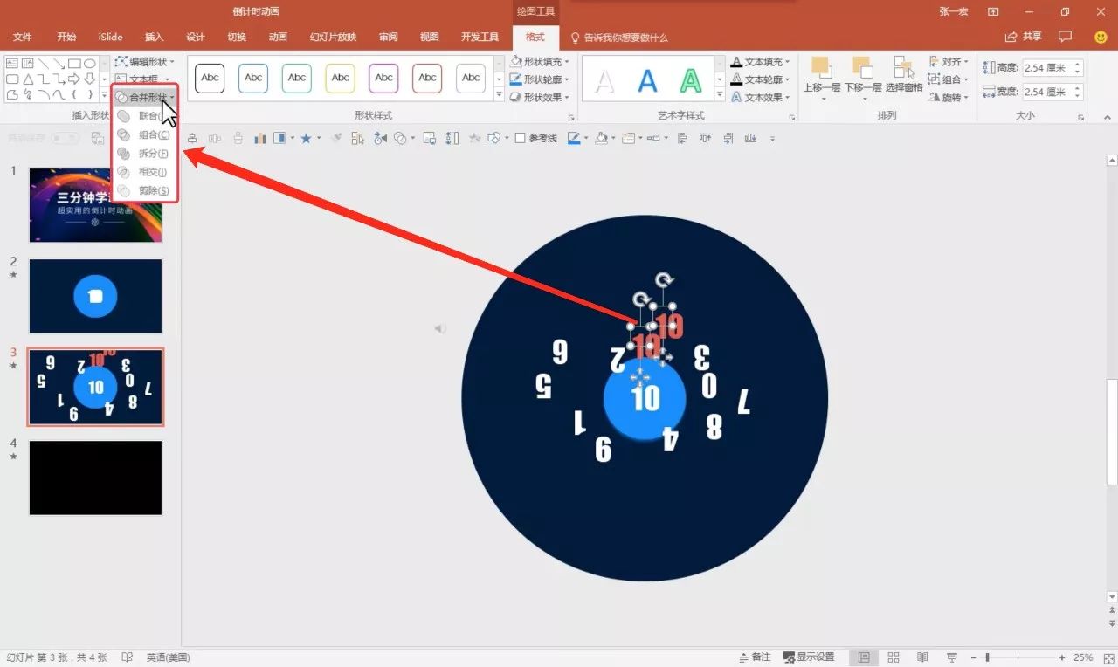Choose 联合 Union from merge menu
1118x667 pixels.
[145, 116]
